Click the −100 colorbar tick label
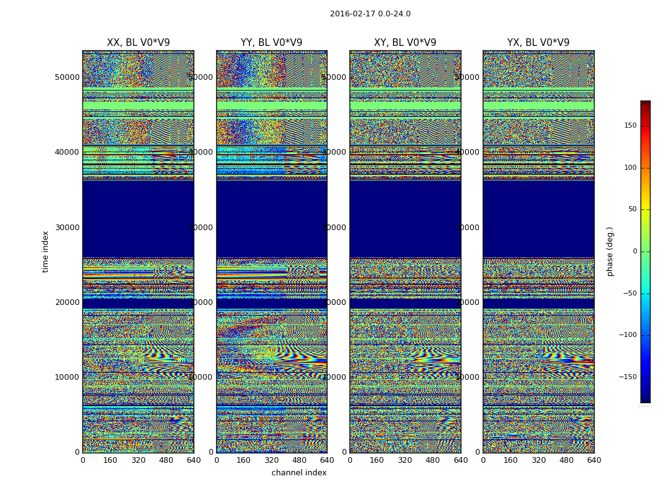This screenshot has width=660, height=503. (628, 335)
